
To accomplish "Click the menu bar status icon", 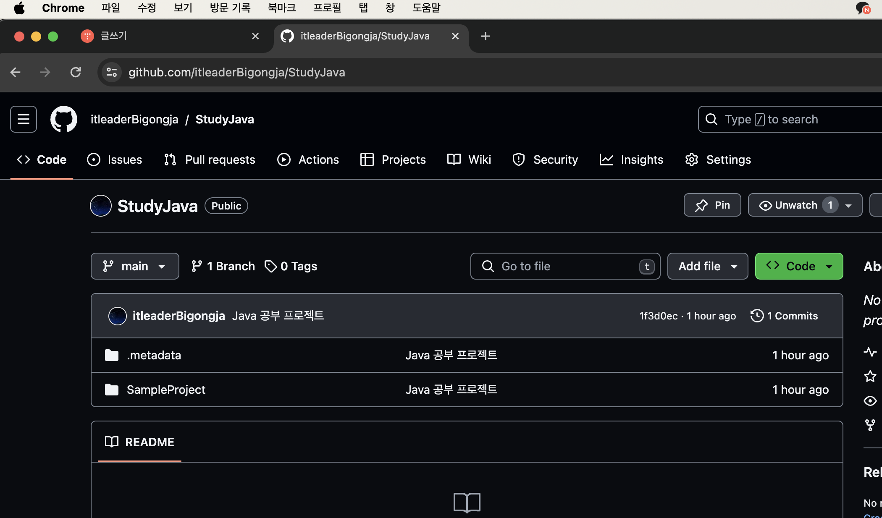I will (863, 8).
